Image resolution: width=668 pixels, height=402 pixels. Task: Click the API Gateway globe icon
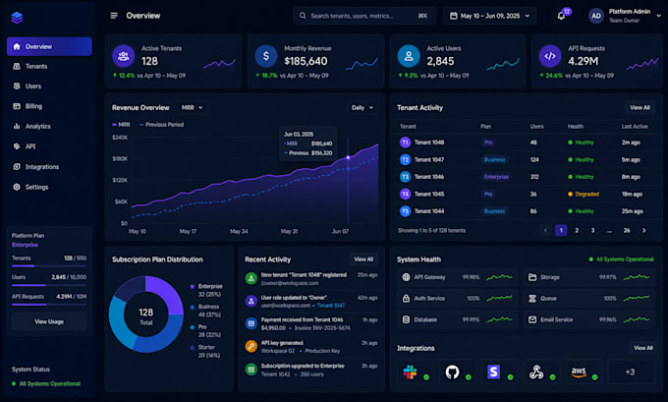(x=406, y=277)
